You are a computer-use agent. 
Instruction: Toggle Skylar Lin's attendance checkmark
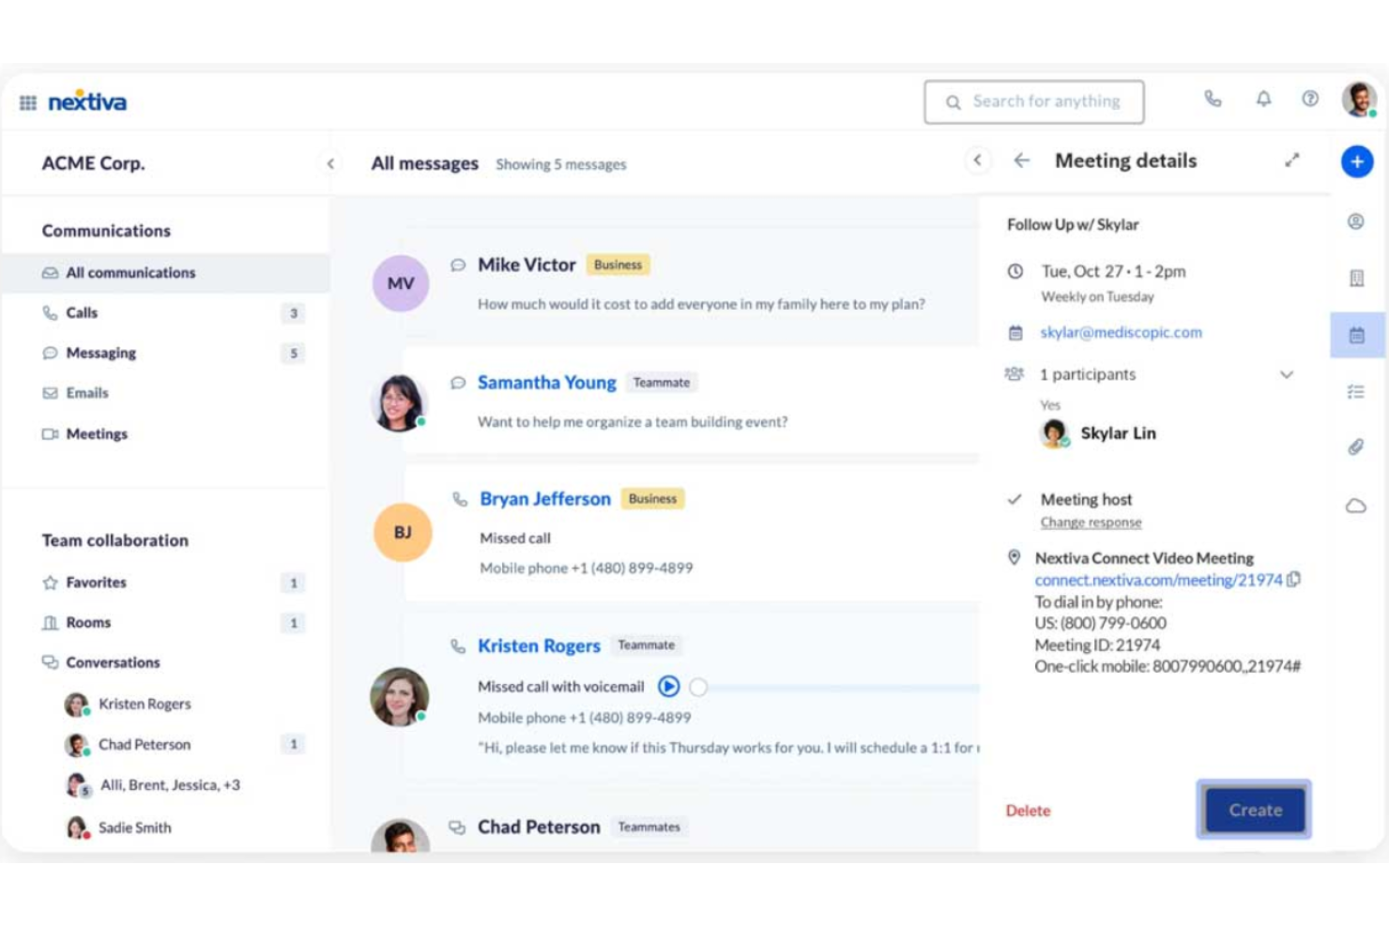pos(1067,441)
